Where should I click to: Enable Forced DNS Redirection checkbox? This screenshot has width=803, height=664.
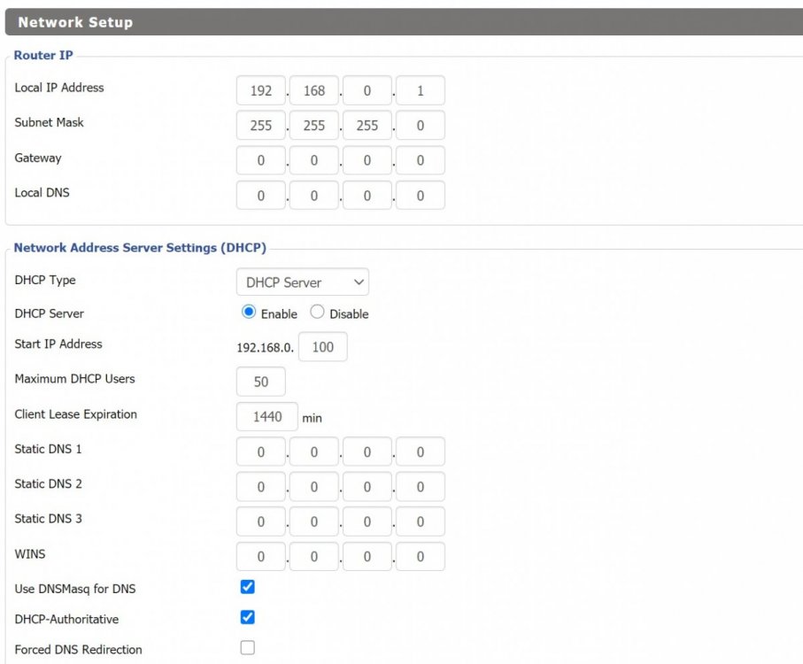point(248,647)
